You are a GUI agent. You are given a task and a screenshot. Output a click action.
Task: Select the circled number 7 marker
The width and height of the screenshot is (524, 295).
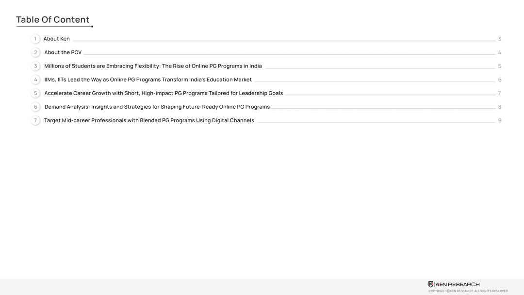tap(35, 120)
